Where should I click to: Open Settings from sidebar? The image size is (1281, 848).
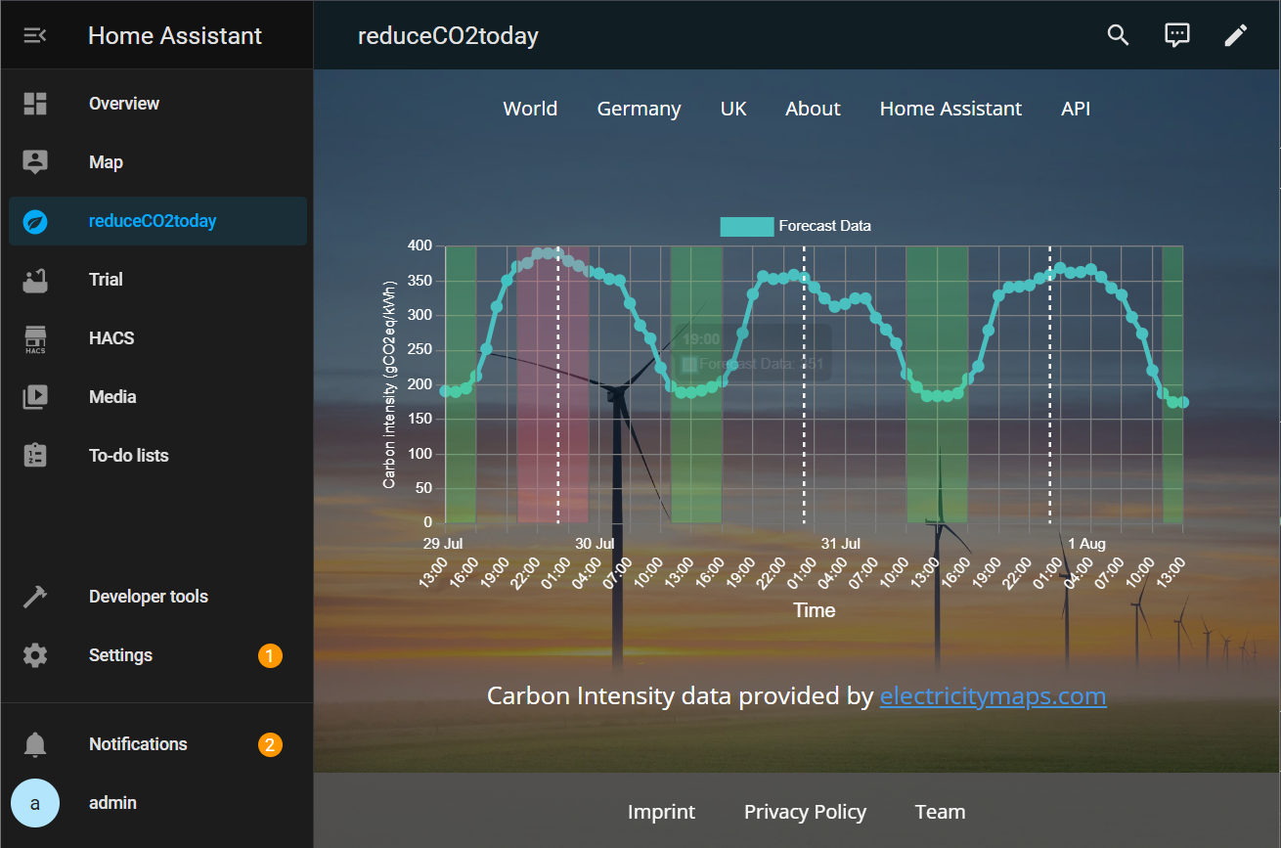pos(157,655)
